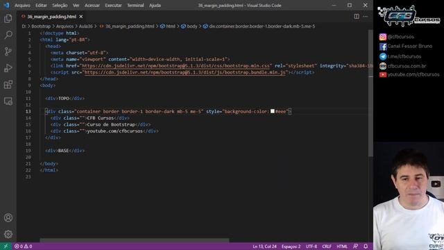Click the feedback icon in status bar
444x250 pixels.
pyautogui.click(x=355, y=247)
